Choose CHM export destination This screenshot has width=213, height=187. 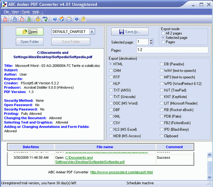[115, 71]
